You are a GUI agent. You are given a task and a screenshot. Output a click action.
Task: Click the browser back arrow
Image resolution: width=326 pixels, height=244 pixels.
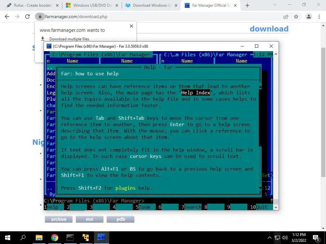pos(7,17)
